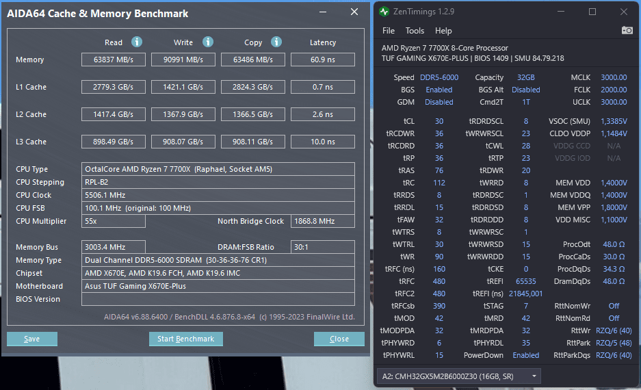Click the MEM VDD 1,4000V value
Screen dimensions: 641x390
point(614,183)
